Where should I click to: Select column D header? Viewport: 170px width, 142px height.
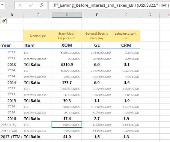pos(67,15)
